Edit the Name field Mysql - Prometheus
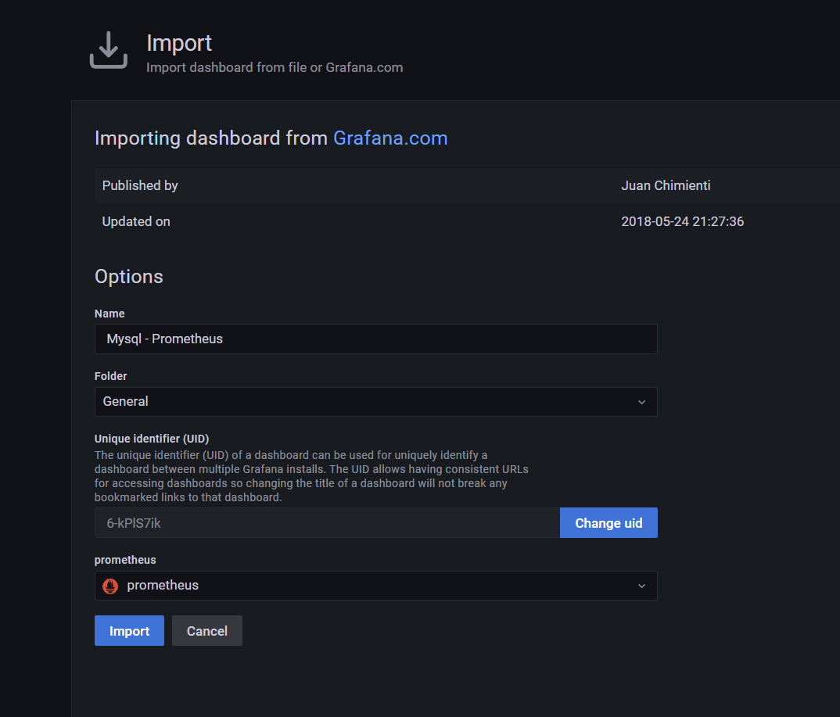 [x=375, y=339]
